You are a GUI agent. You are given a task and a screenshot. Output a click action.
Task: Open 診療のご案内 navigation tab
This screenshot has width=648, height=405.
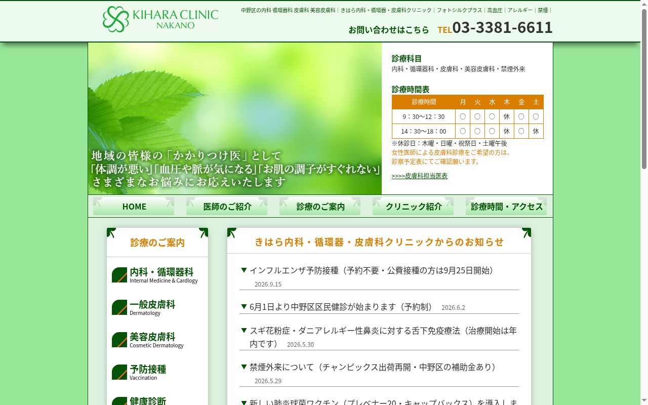pos(320,206)
